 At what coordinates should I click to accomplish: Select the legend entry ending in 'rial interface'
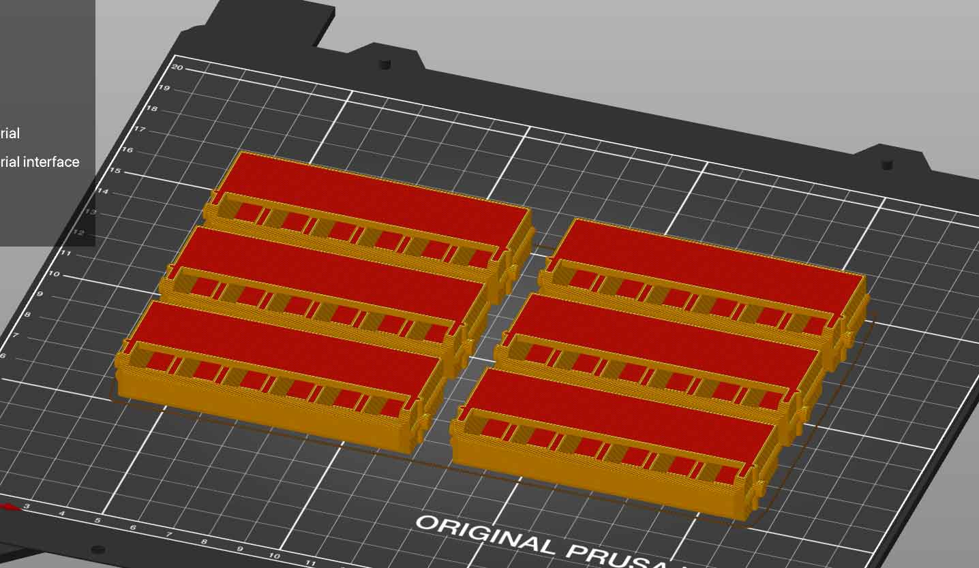pyautogui.click(x=40, y=161)
